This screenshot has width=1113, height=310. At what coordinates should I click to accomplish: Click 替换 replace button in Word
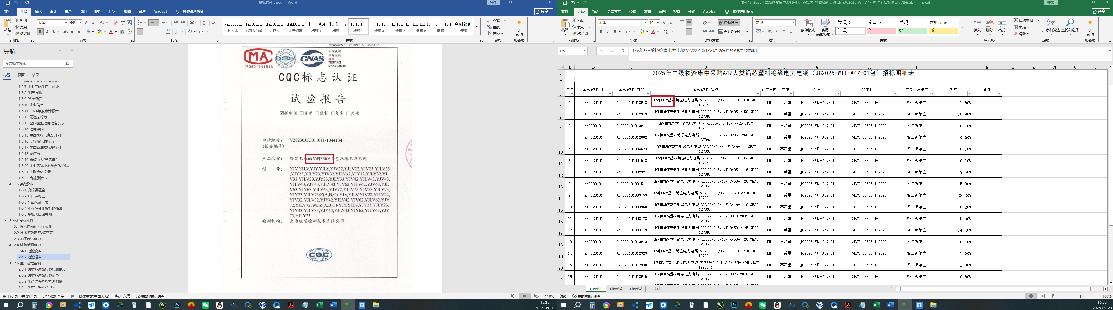click(494, 27)
